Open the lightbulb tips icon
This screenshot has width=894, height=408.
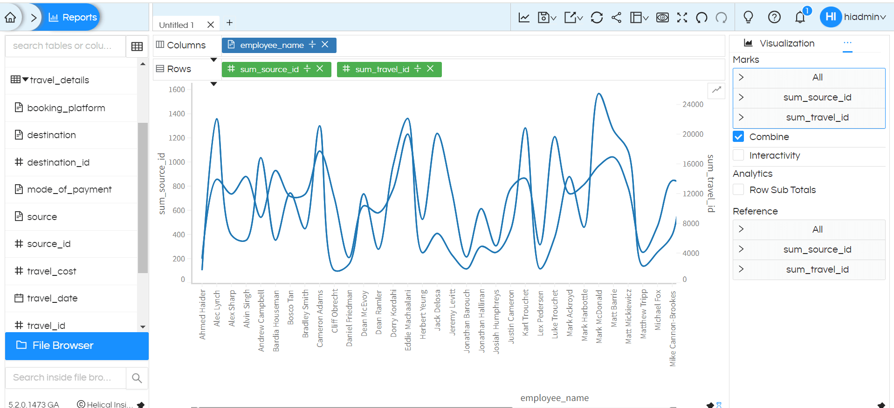748,17
